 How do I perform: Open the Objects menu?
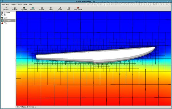13,5
